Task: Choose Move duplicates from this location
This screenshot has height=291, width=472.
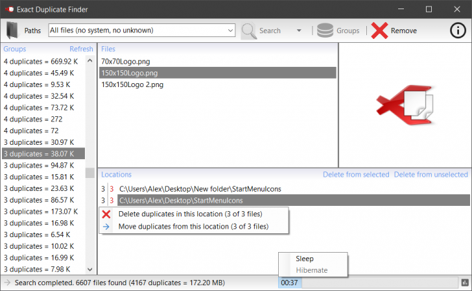Action: pyautogui.click(x=193, y=227)
